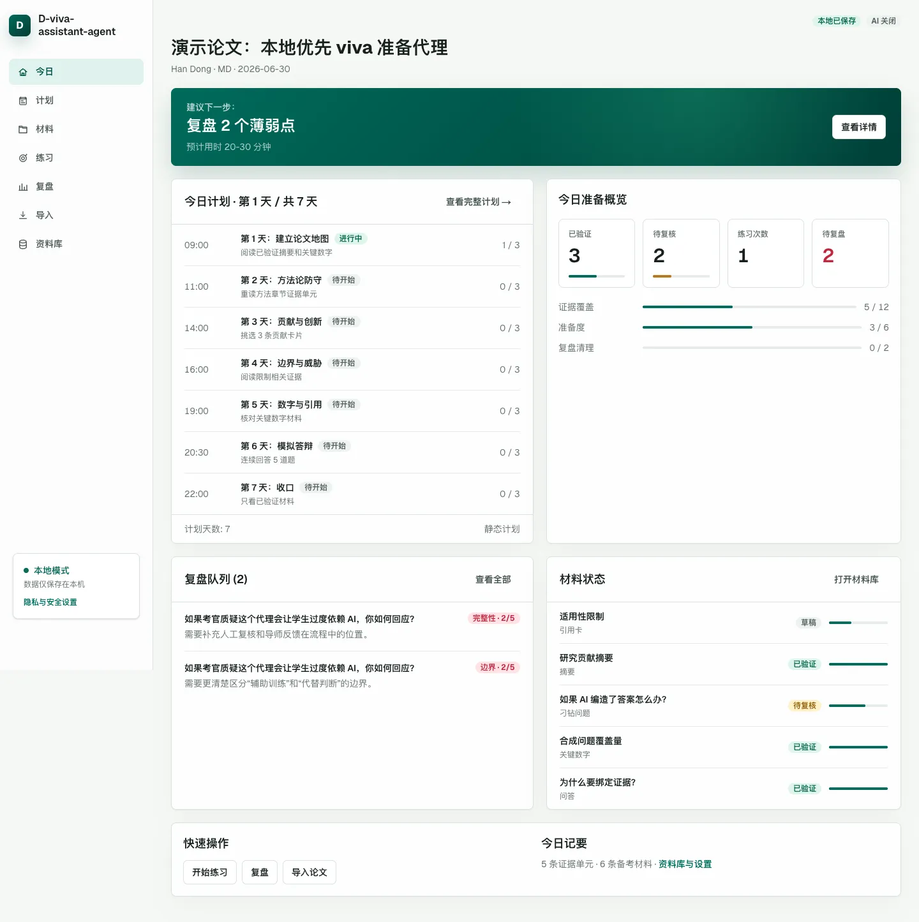Image resolution: width=919 pixels, height=922 pixels.
Task: Select the 已验证 stat card
Action: coord(597,253)
